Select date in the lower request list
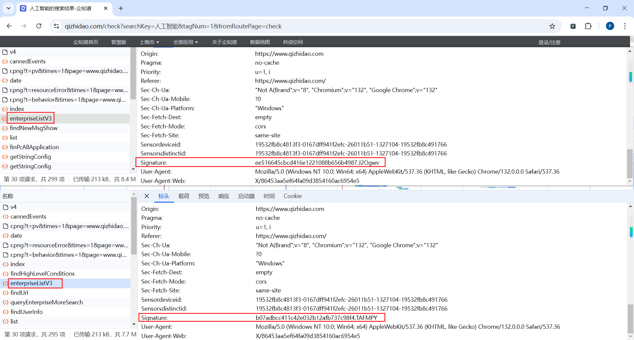 [x=16, y=236]
